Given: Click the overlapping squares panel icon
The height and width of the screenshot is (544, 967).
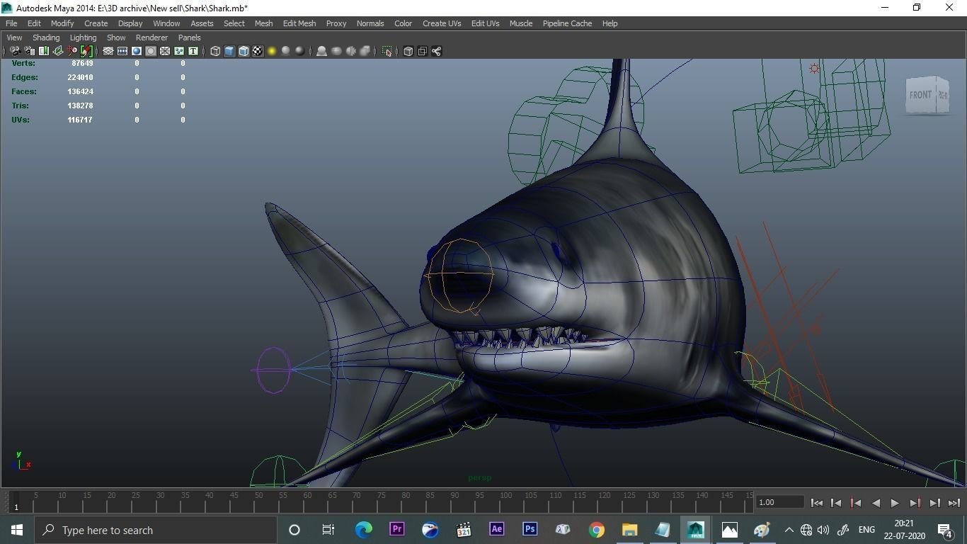Looking at the screenshot, I should click(422, 51).
